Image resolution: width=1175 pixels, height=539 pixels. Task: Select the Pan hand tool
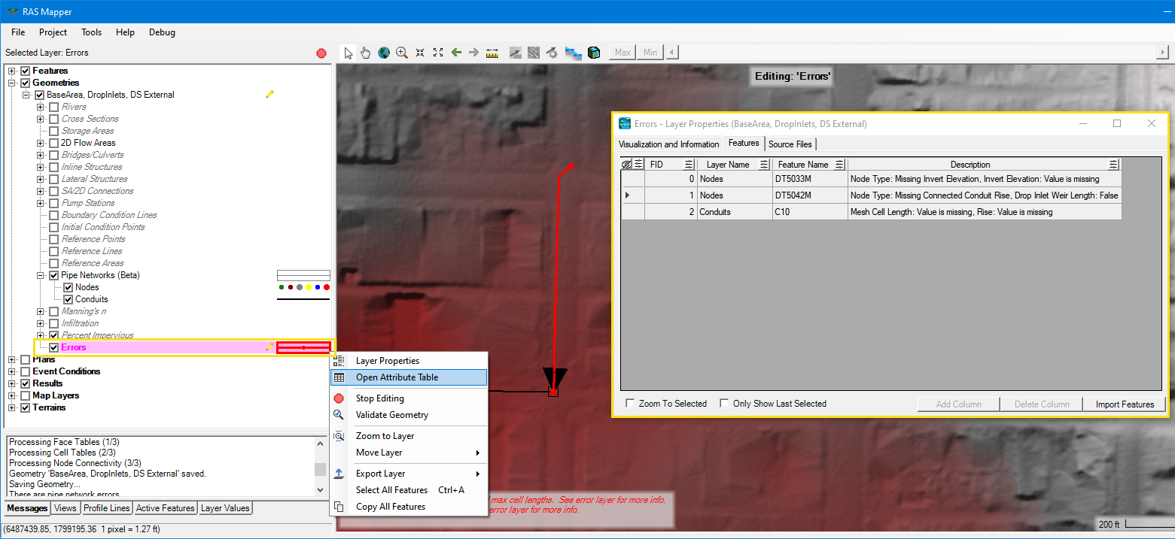click(x=366, y=53)
